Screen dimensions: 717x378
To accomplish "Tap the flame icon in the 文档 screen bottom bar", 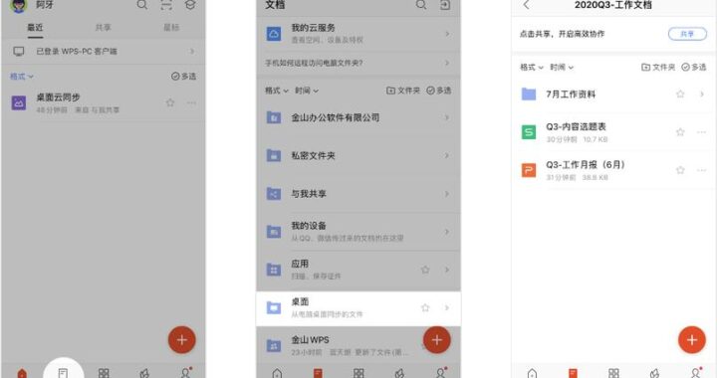I will (399, 373).
